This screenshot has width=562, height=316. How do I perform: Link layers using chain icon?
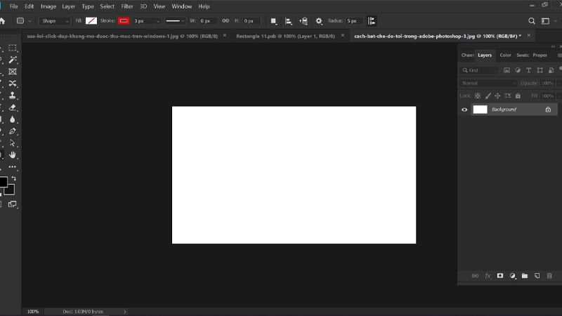pyautogui.click(x=475, y=275)
